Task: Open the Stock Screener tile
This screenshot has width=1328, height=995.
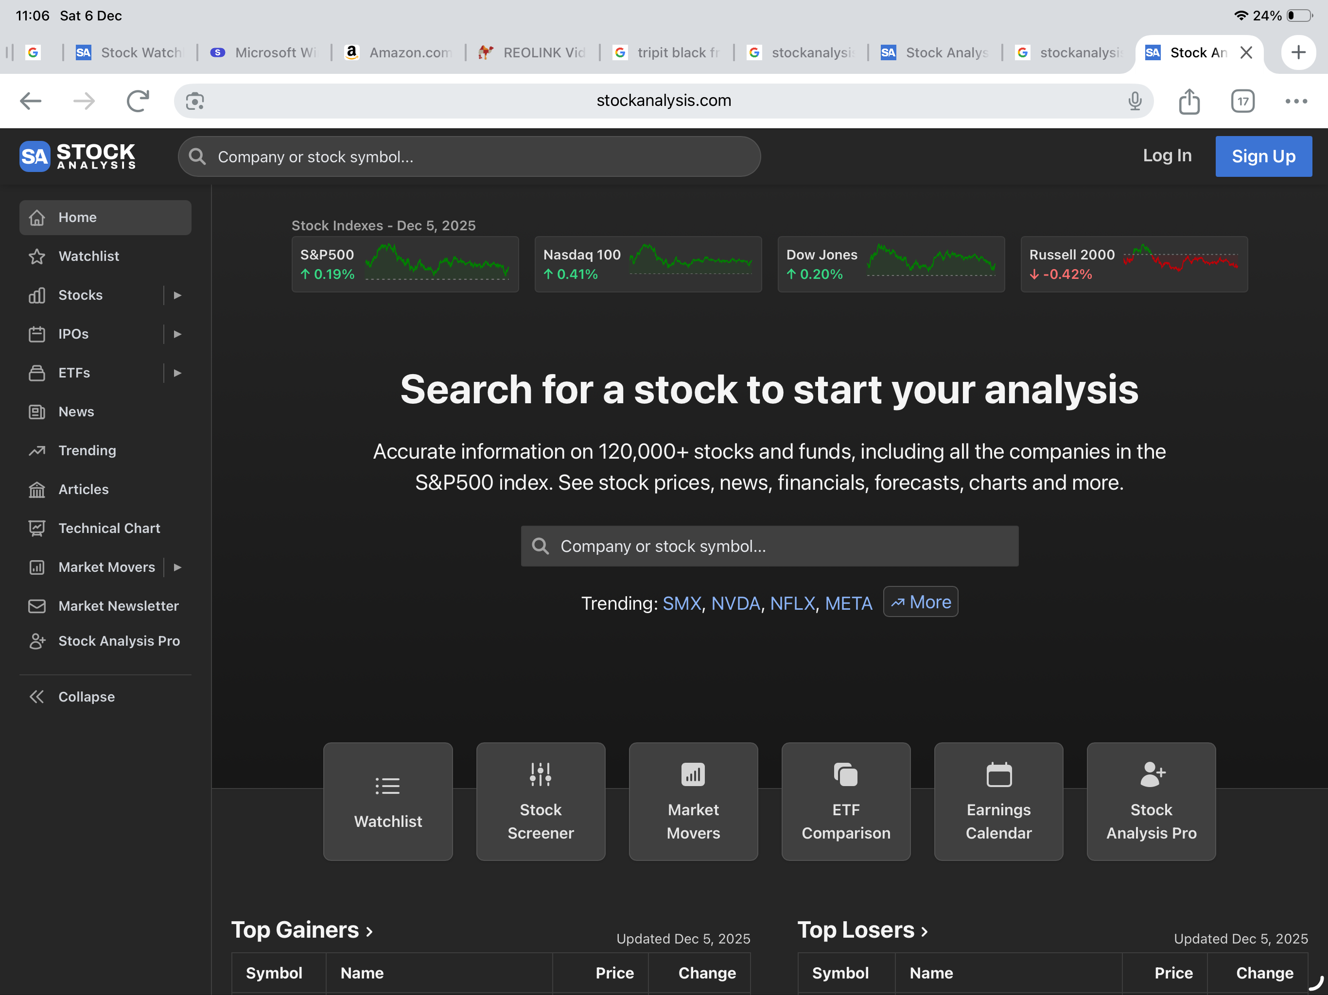Action: [x=541, y=801]
